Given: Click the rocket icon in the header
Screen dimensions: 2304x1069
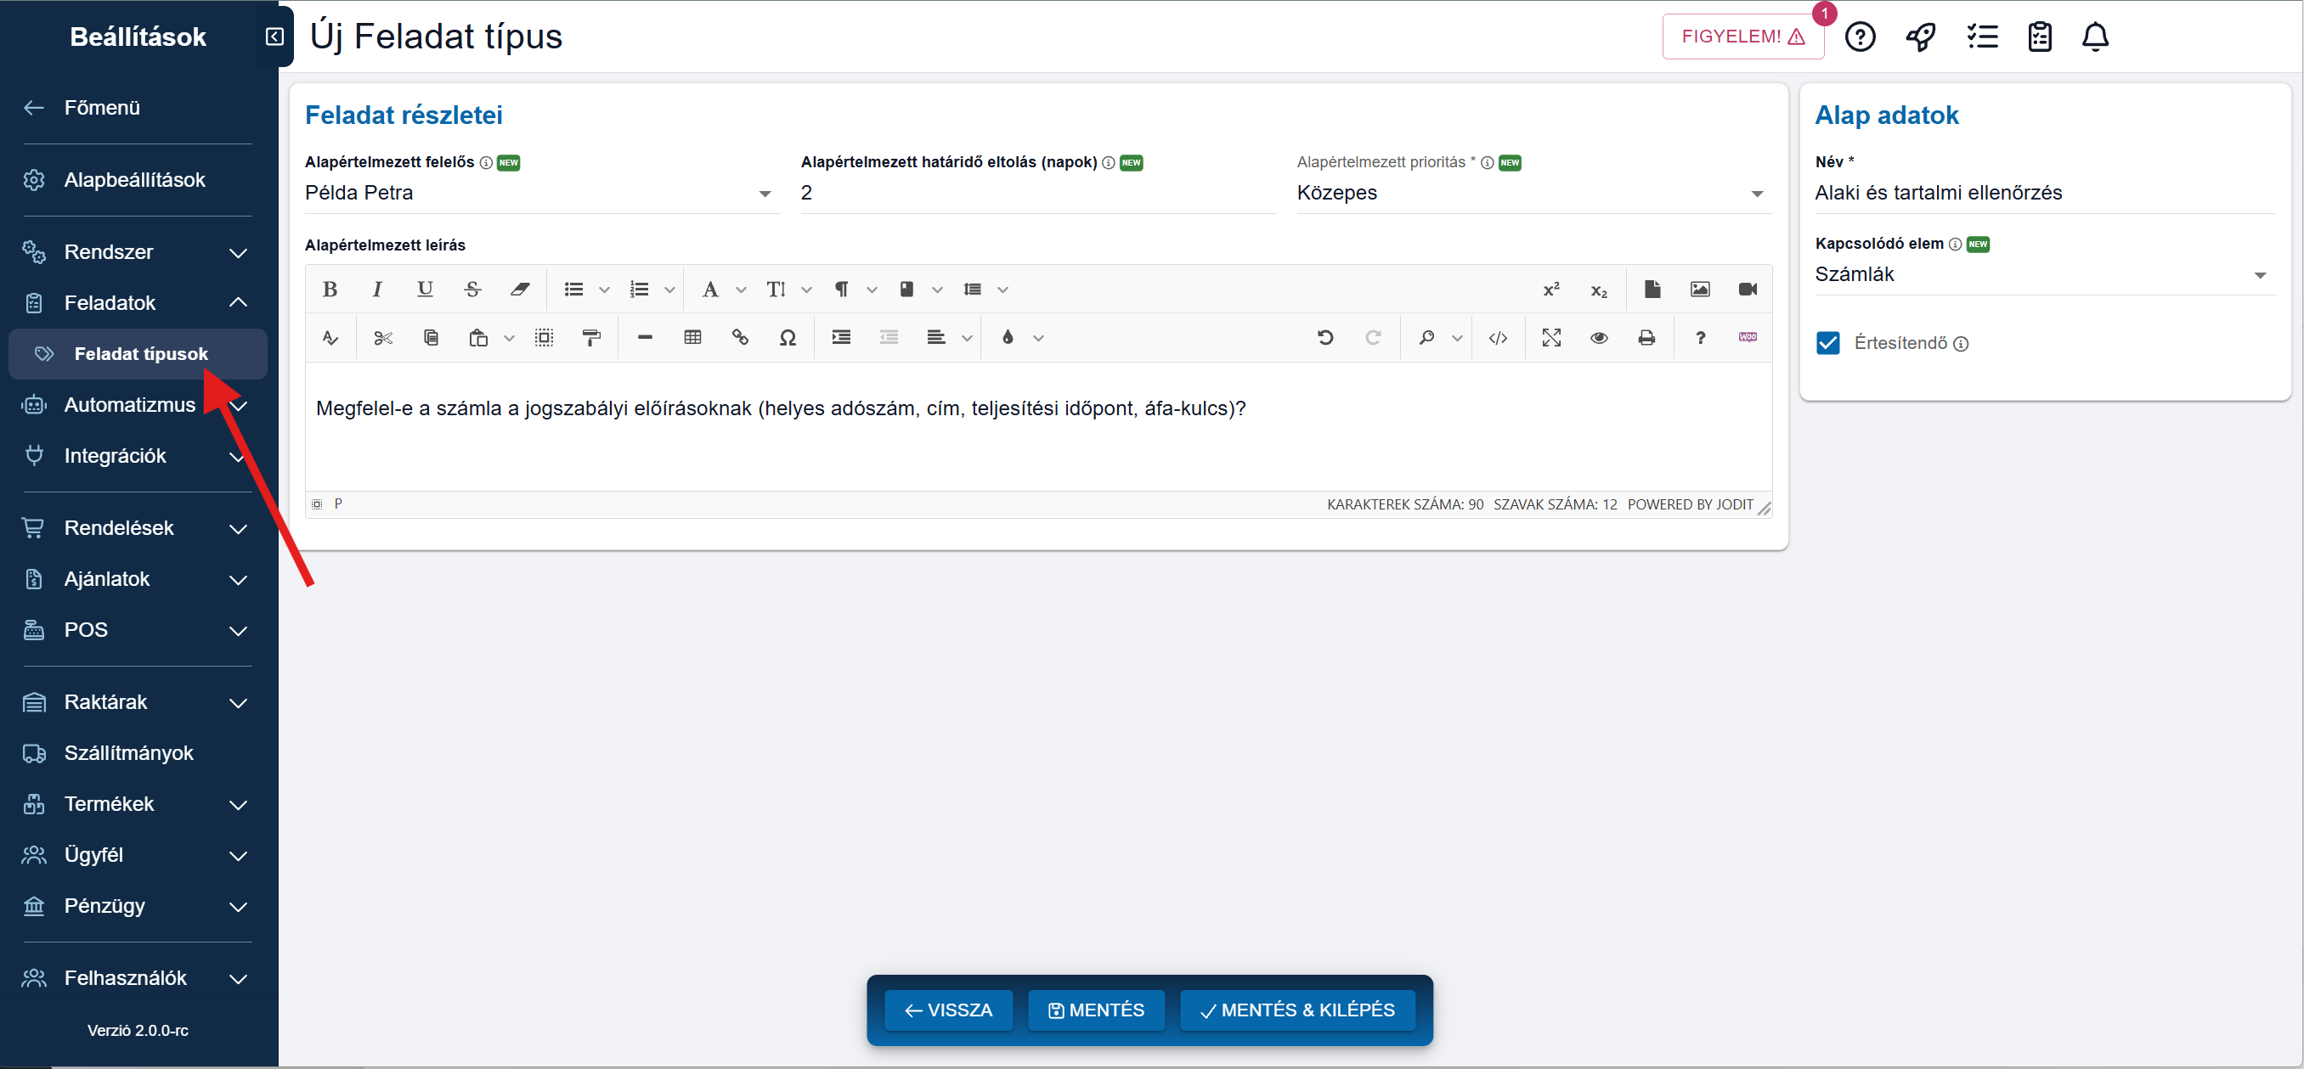Looking at the screenshot, I should [1920, 37].
